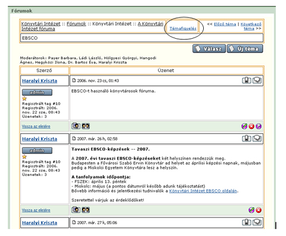Click page icon beside date 2006. nov. 23 cs, 01:43

click(x=74, y=80)
